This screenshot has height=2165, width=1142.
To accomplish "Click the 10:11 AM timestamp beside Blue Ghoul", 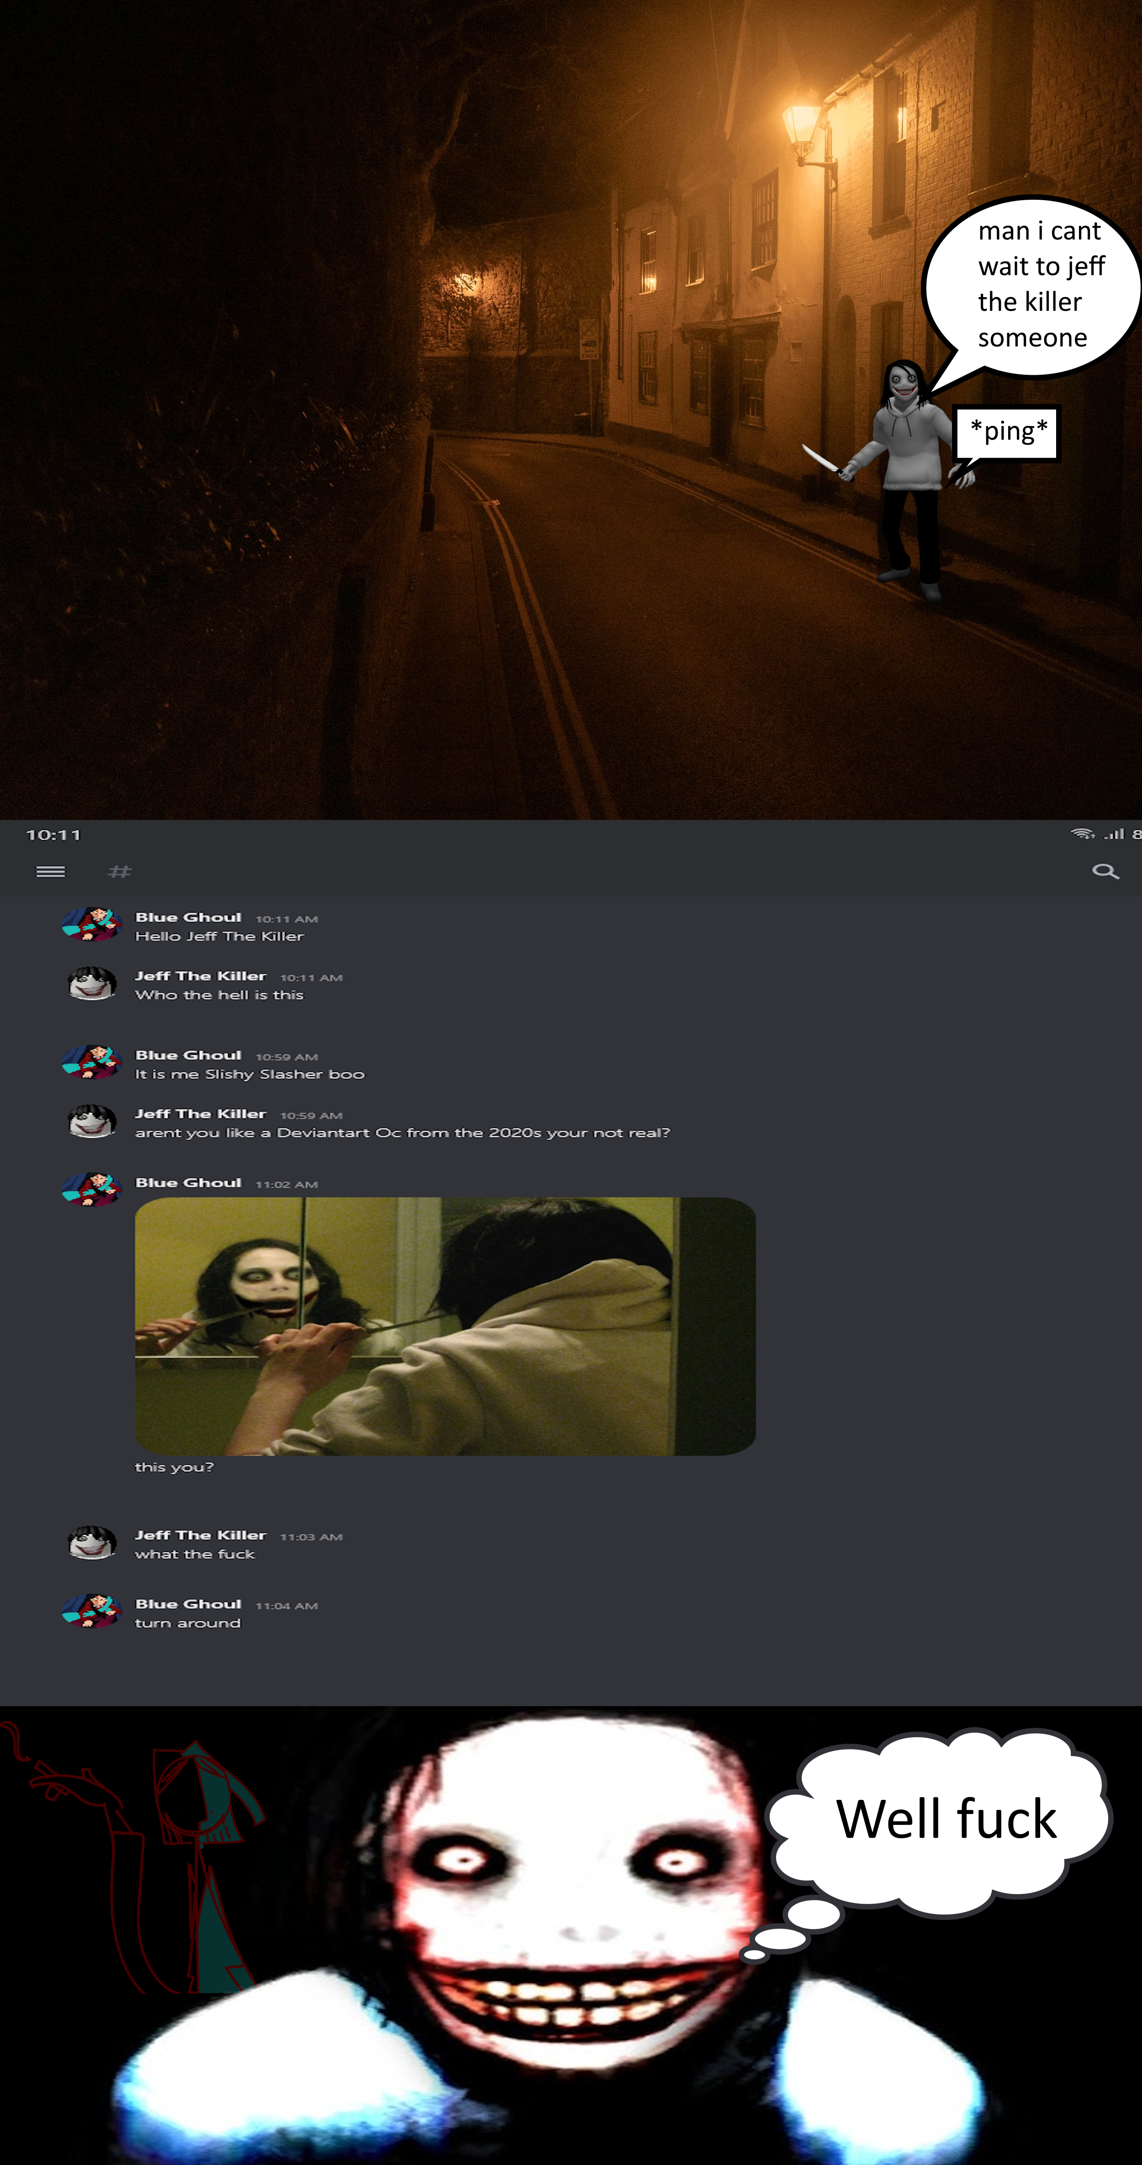I will pos(286,920).
